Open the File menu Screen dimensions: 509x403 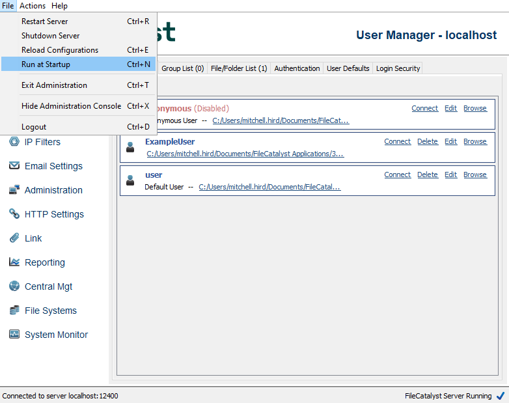point(8,6)
